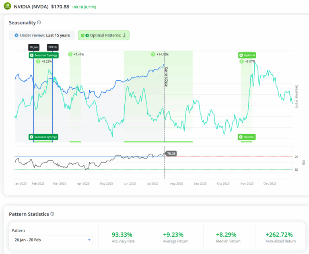Select the top Seasonal Synergy badge
309x254 pixels.
pos(44,55)
